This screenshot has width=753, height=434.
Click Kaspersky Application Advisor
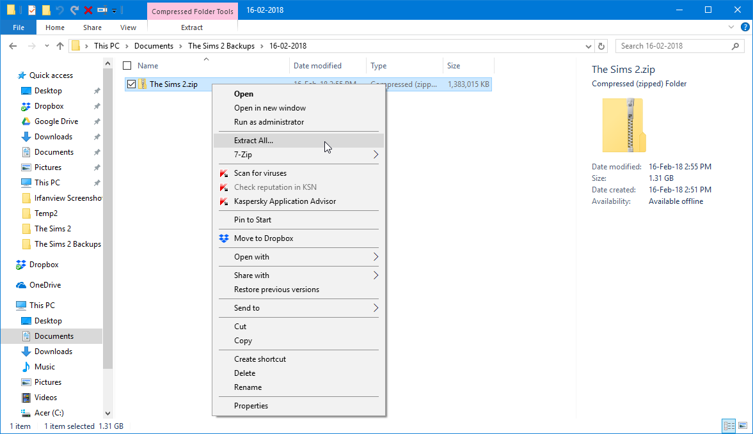pos(298,201)
